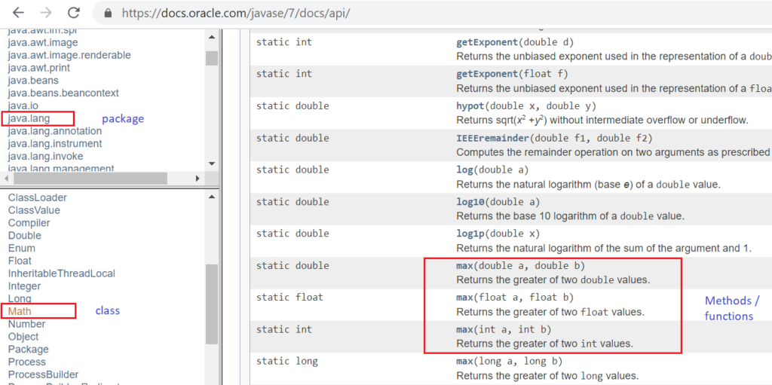
Task: Select the Math class link
Action: point(20,311)
